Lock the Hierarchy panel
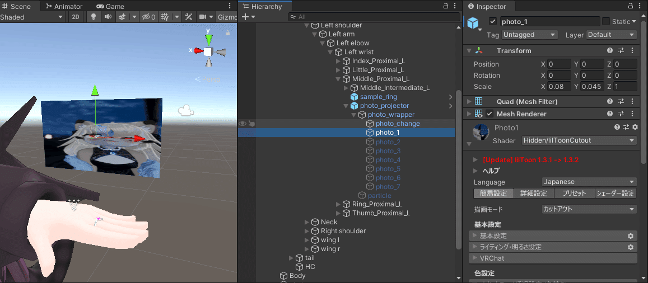648x283 pixels. (445, 6)
